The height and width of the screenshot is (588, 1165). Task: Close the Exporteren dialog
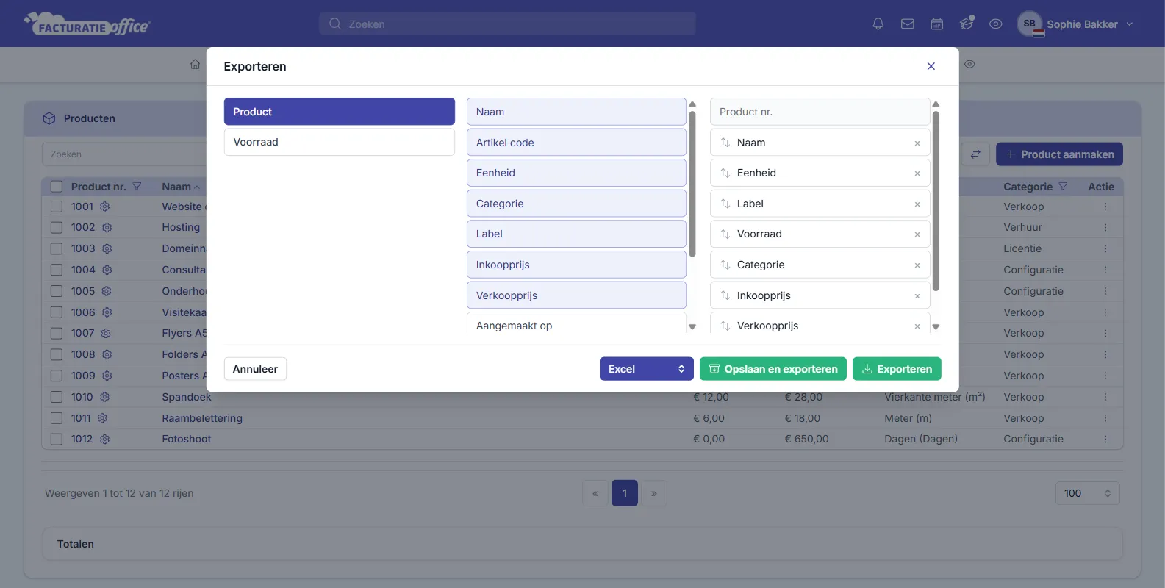point(931,66)
